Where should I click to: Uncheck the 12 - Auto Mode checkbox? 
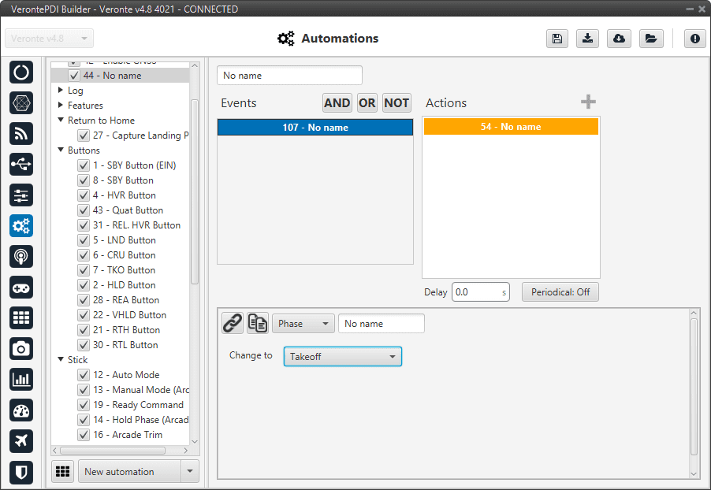pos(83,375)
